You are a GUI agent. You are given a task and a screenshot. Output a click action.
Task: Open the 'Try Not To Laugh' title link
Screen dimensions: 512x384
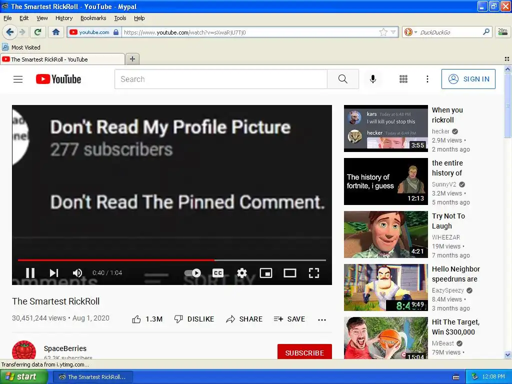pyautogui.click(x=448, y=221)
